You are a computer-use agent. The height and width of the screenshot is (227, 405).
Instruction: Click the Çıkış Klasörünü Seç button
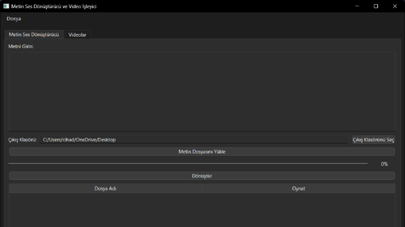click(x=373, y=139)
